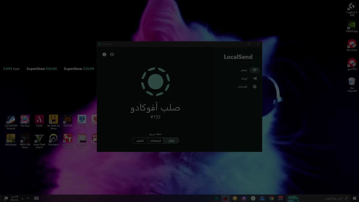Open the الإعدادات (Settings) tab

point(248,87)
